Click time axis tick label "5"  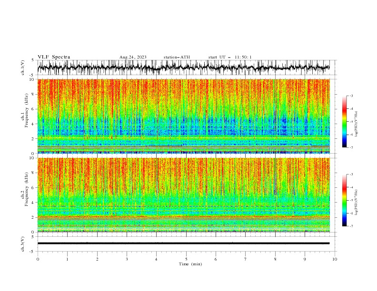point(186,259)
